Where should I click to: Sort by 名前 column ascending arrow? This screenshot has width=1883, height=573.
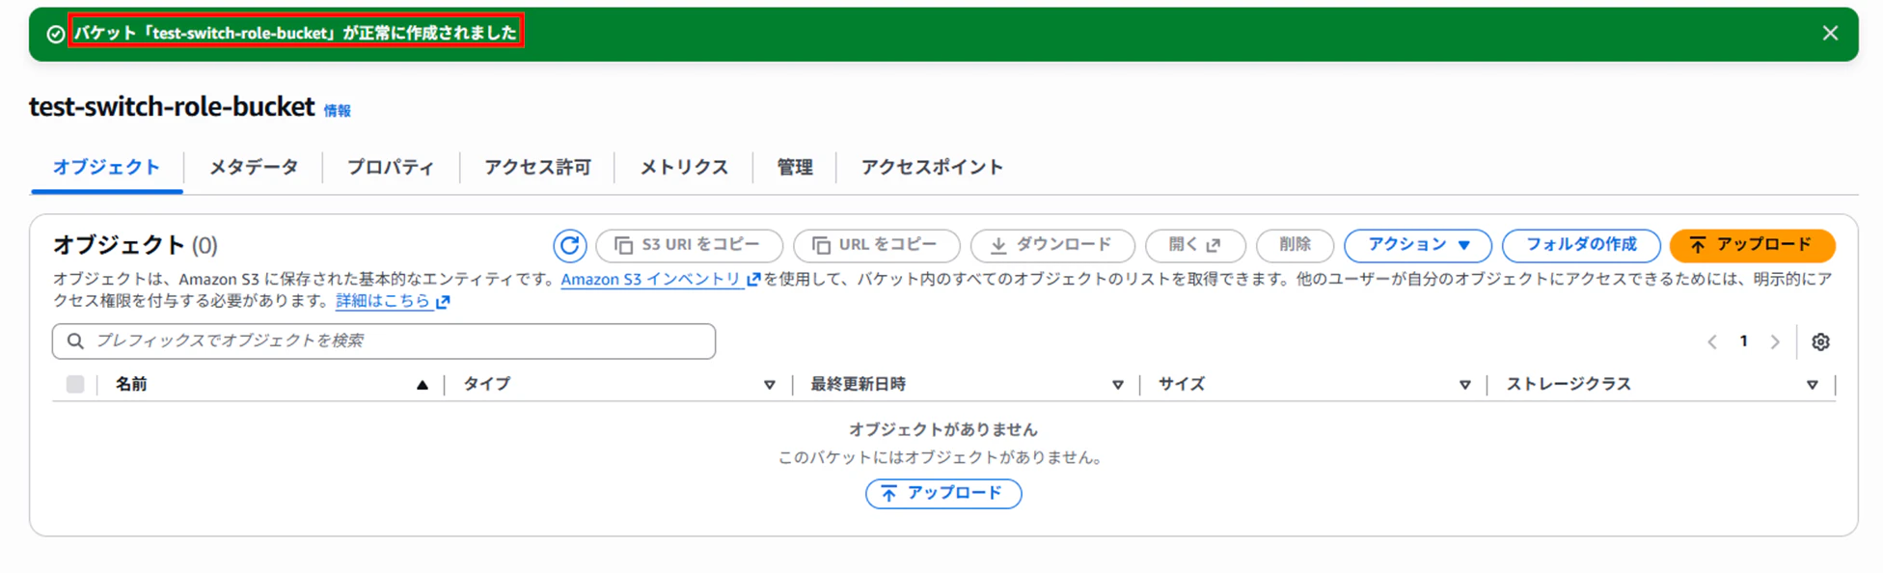[422, 386]
